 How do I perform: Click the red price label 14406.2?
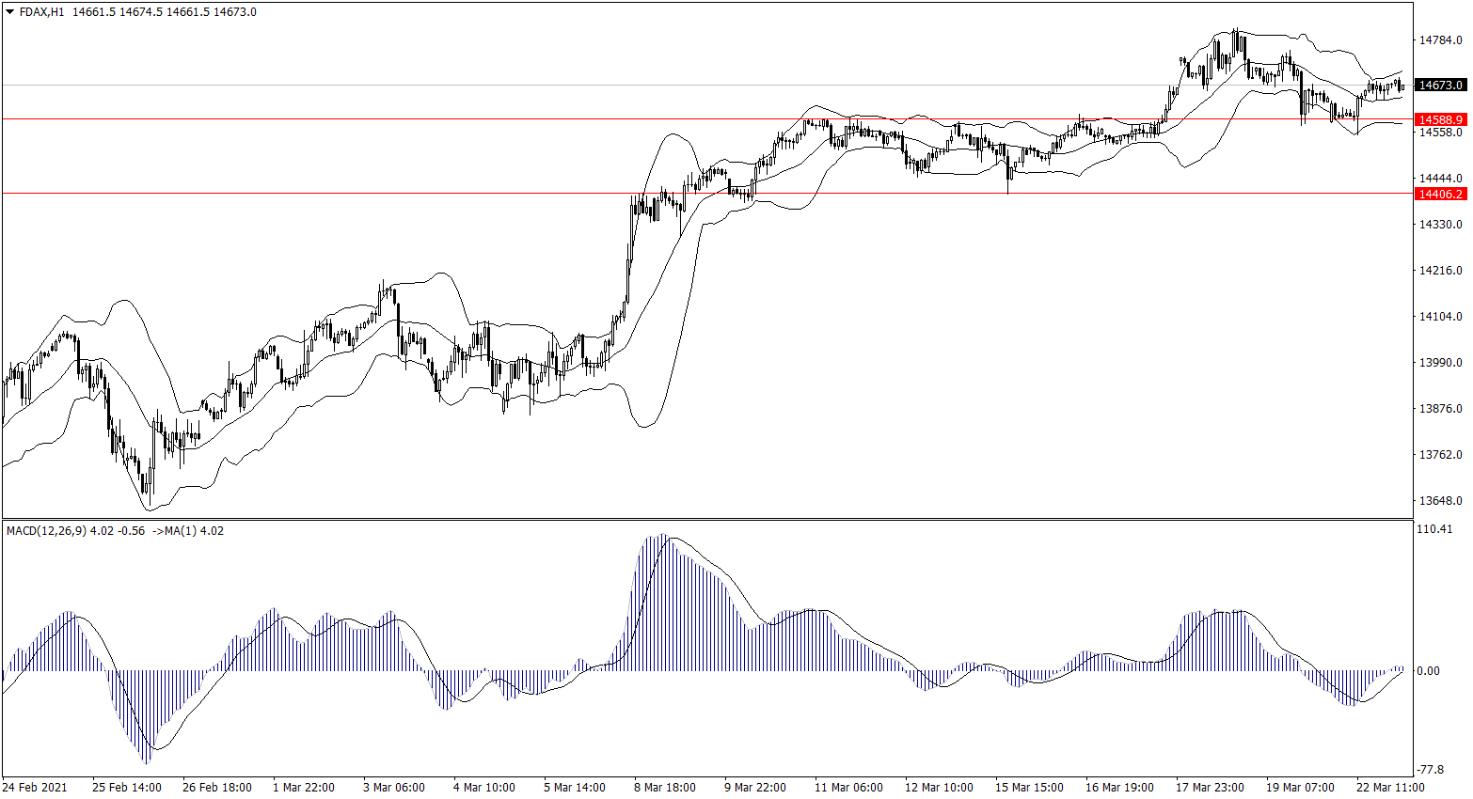[1440, 194]
